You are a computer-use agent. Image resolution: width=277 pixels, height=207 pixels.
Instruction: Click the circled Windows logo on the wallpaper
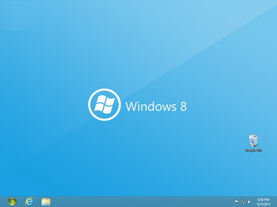(x=104, y=104)
